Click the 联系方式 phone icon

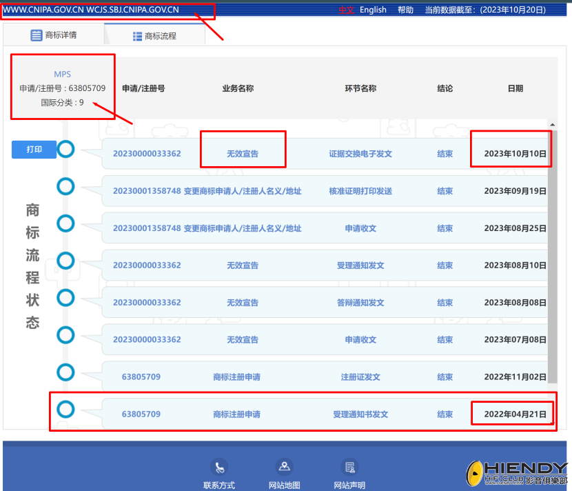click(x=219, y=467)
